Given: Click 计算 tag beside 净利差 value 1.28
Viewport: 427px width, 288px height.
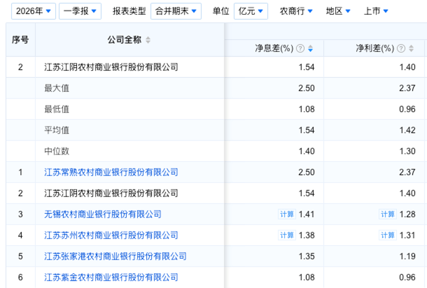Looking at the screenshot, I should pyautogui.click(x=388, y=214).
